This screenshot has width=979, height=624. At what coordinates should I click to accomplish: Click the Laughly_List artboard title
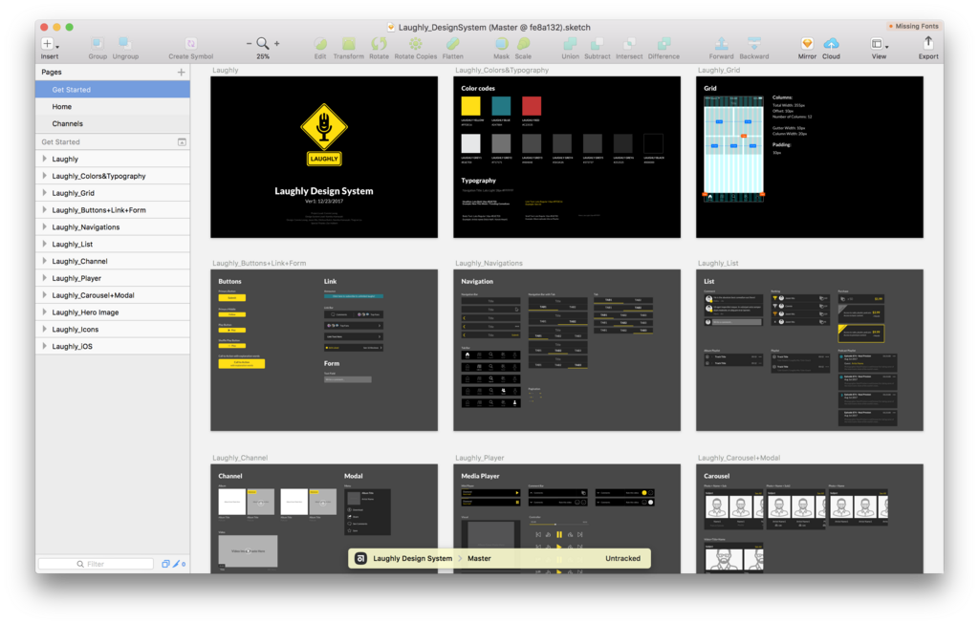[718, 264]
